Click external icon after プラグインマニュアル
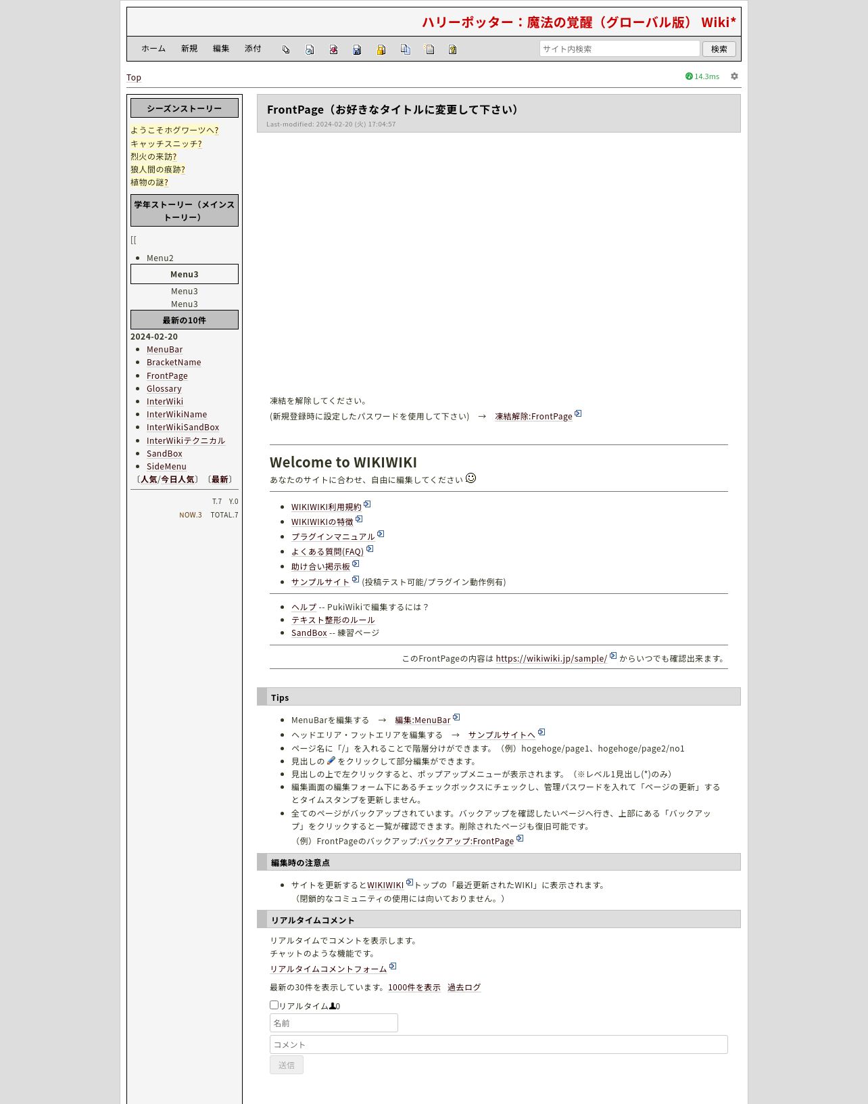 (381, 534)
